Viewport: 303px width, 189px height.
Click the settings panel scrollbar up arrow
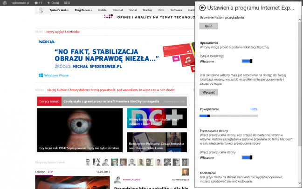300,20
